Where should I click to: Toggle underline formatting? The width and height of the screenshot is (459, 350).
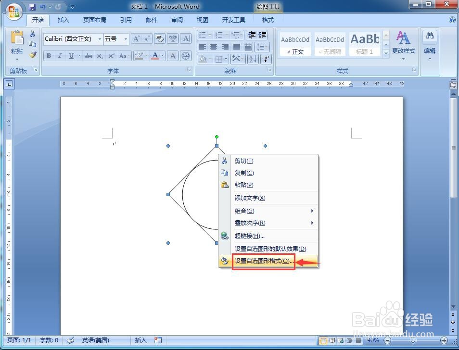(x=71, y=56)
